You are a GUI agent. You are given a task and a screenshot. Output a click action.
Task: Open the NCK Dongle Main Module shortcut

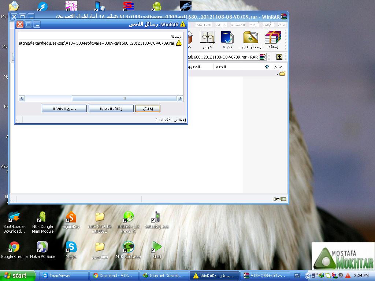pos(42,222)
